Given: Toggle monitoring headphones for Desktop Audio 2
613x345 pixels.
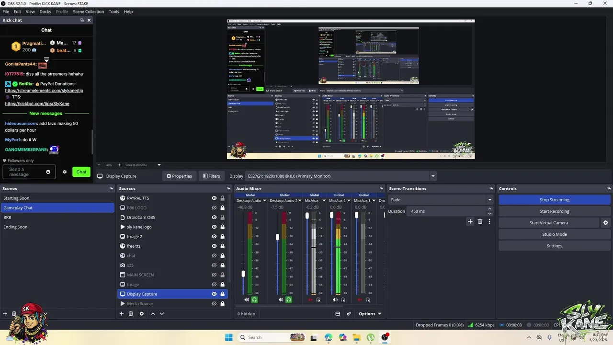Looking at the screenshot, I should tap(289, 299).
